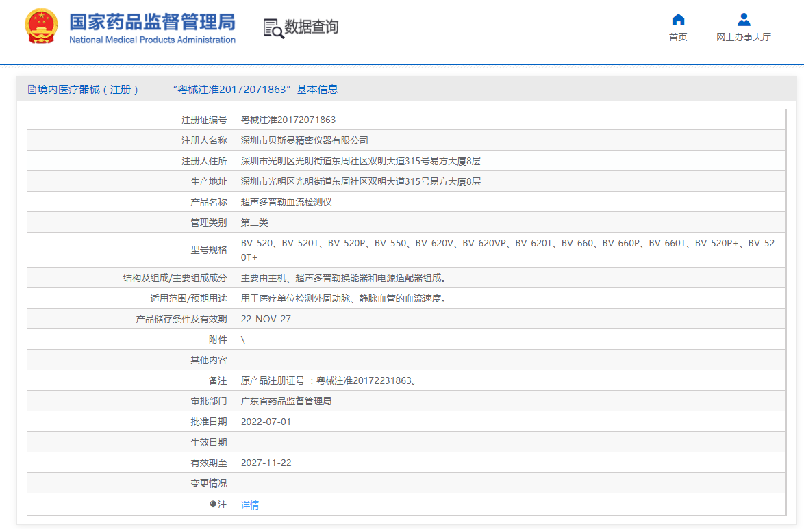Click the 生效日期 label

click(x=209, y=442)
